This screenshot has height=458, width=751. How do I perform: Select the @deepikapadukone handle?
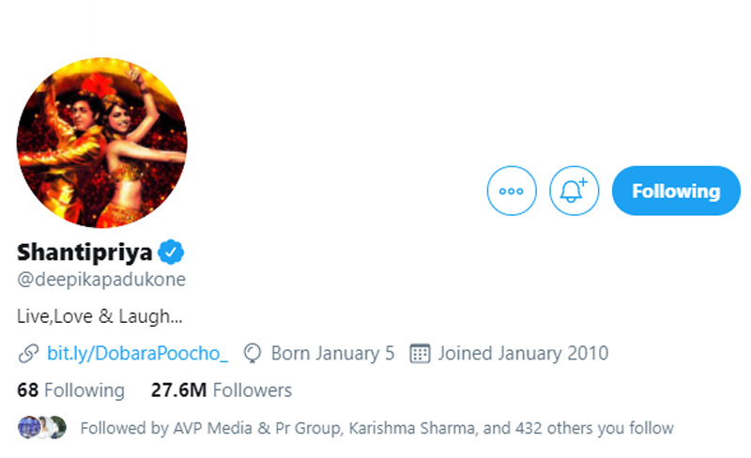[101, 280]
